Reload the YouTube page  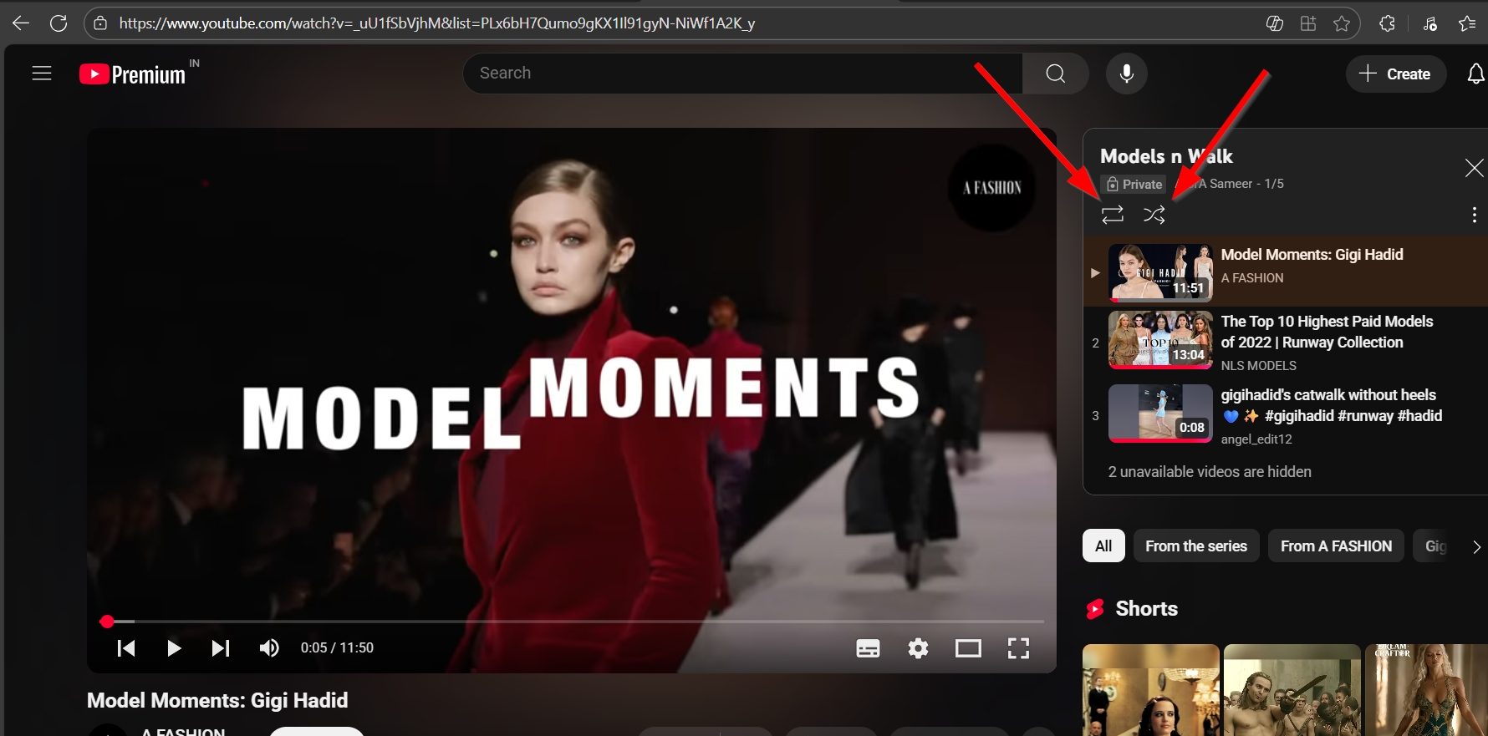tap(59, 23)
